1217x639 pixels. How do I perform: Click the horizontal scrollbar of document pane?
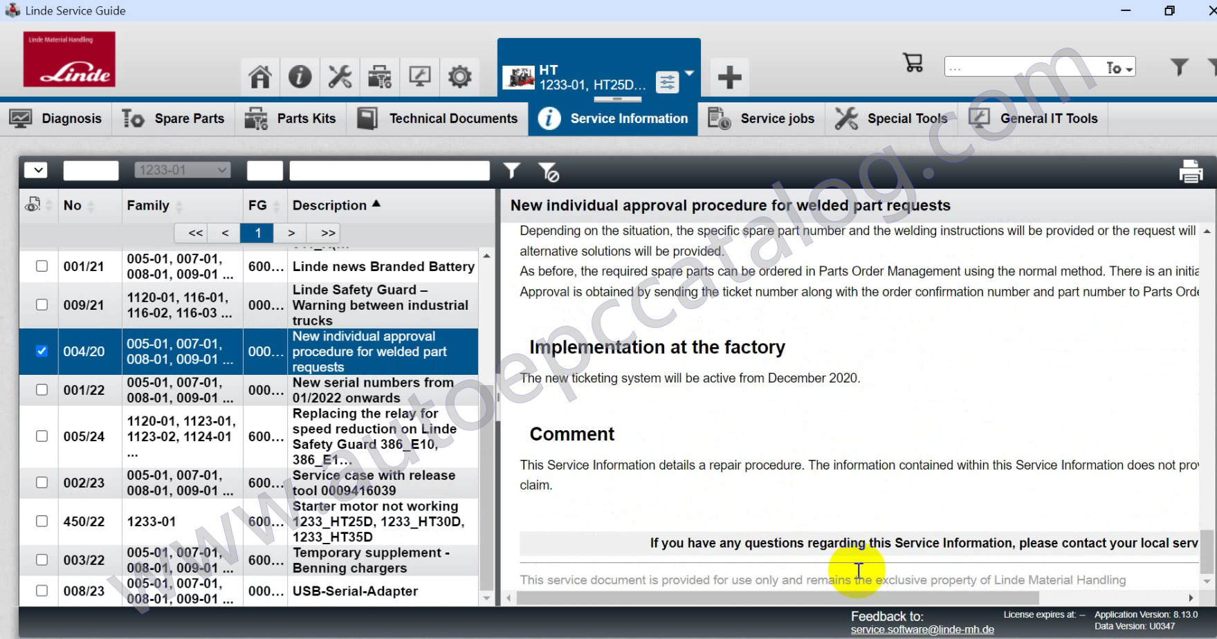click(x=778, y=598)
